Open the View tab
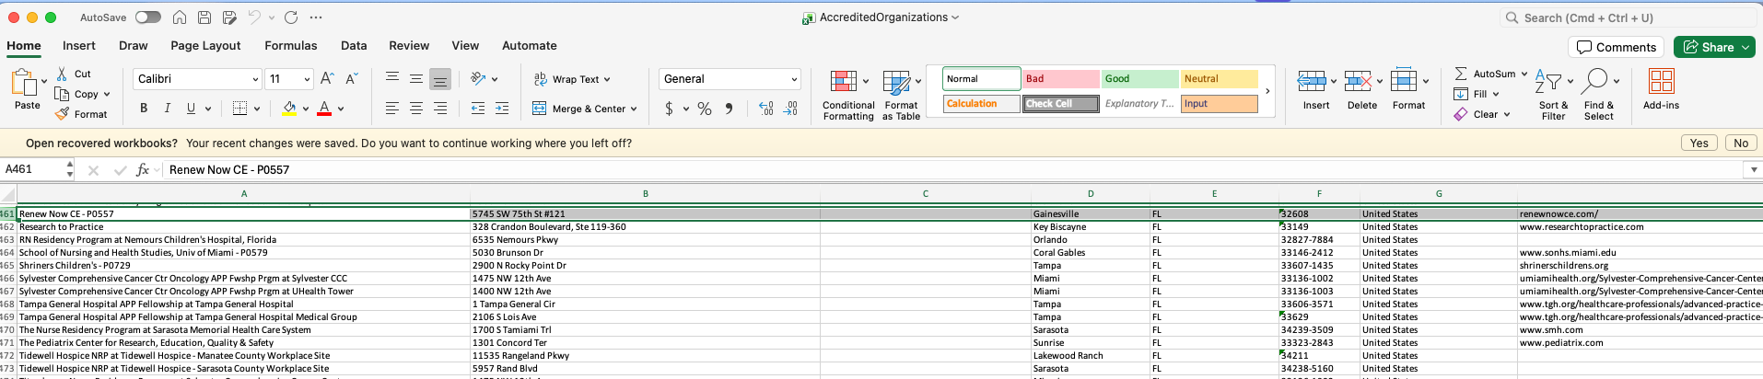 pos(465,45)
